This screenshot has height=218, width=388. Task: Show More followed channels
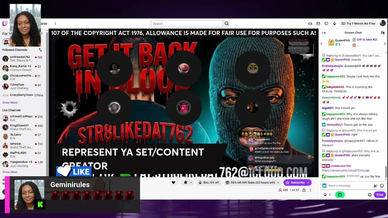[10, 103]
